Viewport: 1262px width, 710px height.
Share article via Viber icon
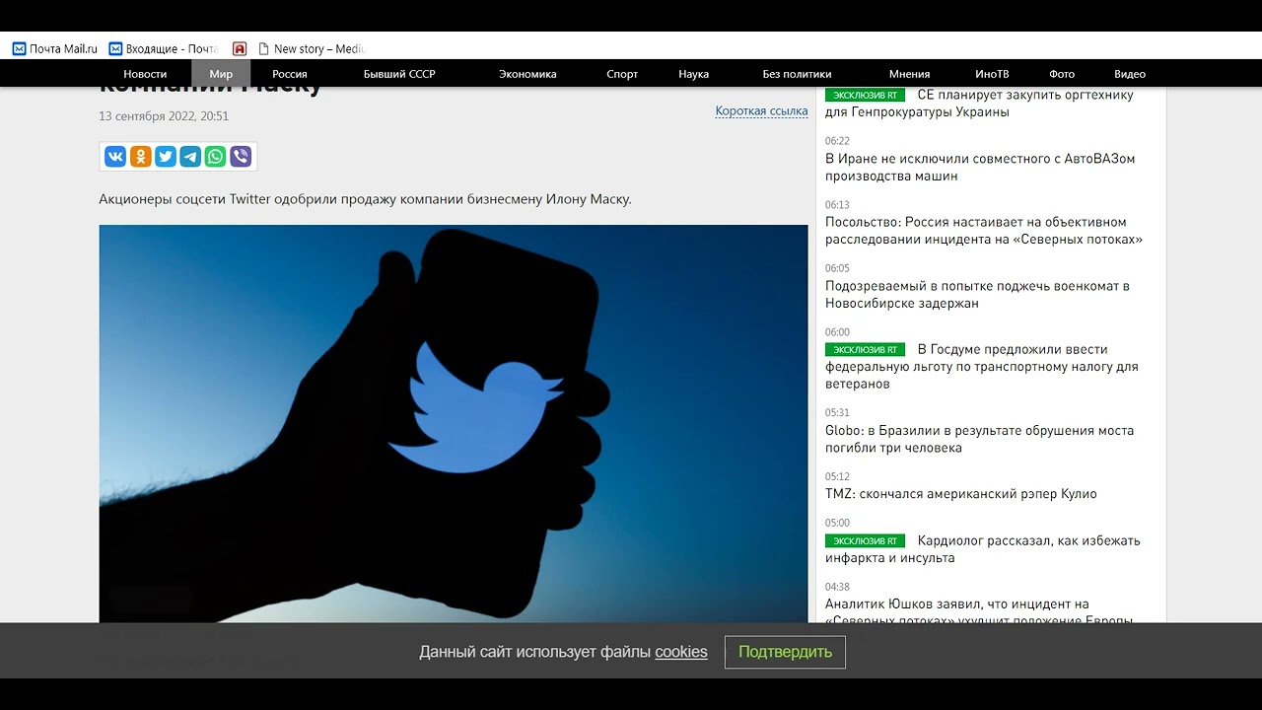(241, 156)
